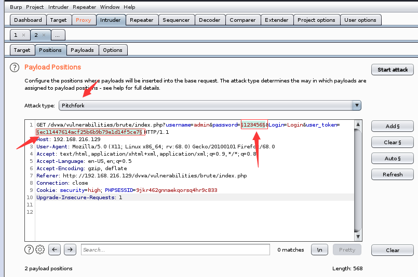Click the Accept-Language header line
418x277 pixels.
point(84,161)
